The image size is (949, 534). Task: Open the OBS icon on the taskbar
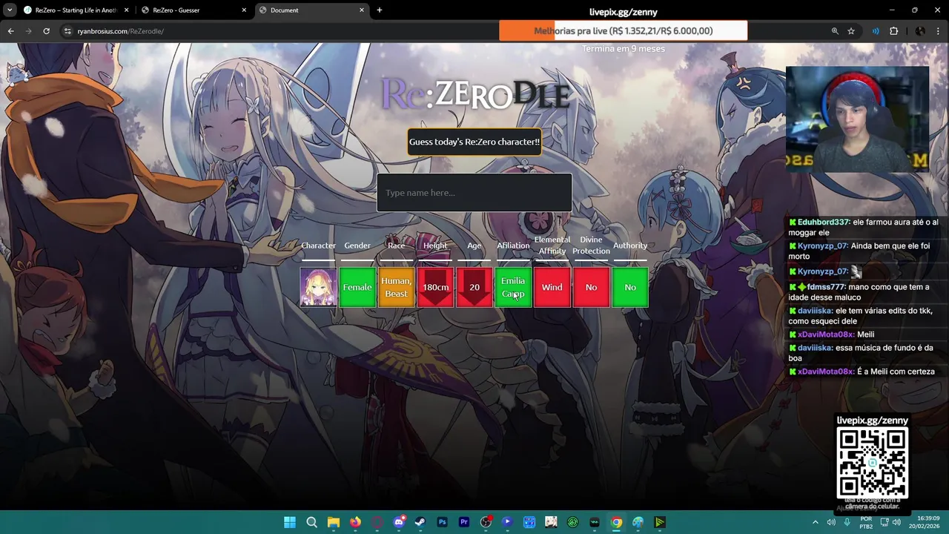486,522
